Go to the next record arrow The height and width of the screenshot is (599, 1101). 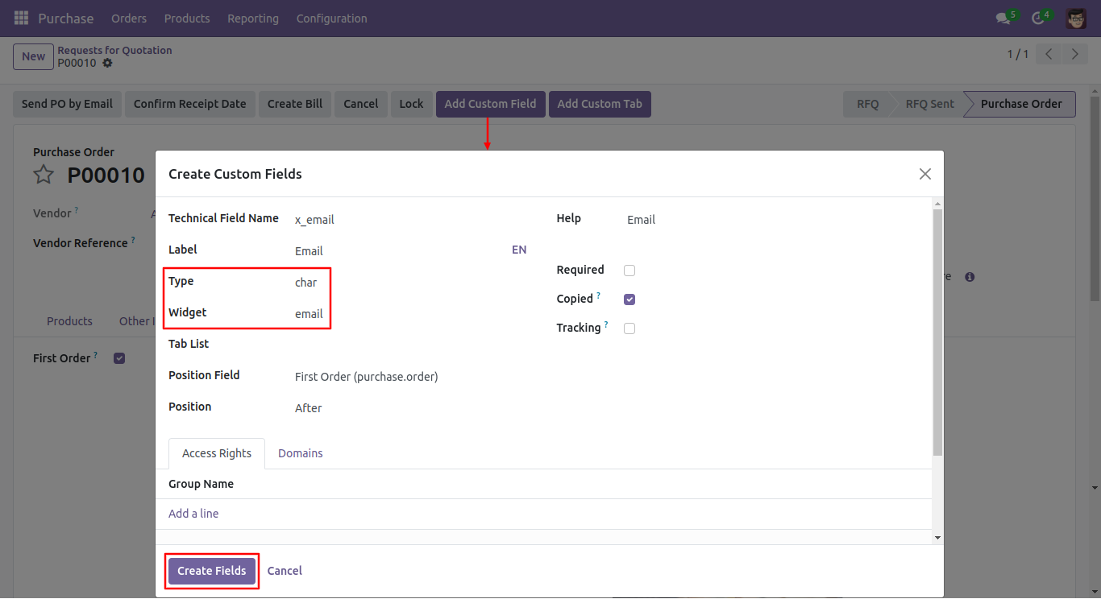[1074, 54]
